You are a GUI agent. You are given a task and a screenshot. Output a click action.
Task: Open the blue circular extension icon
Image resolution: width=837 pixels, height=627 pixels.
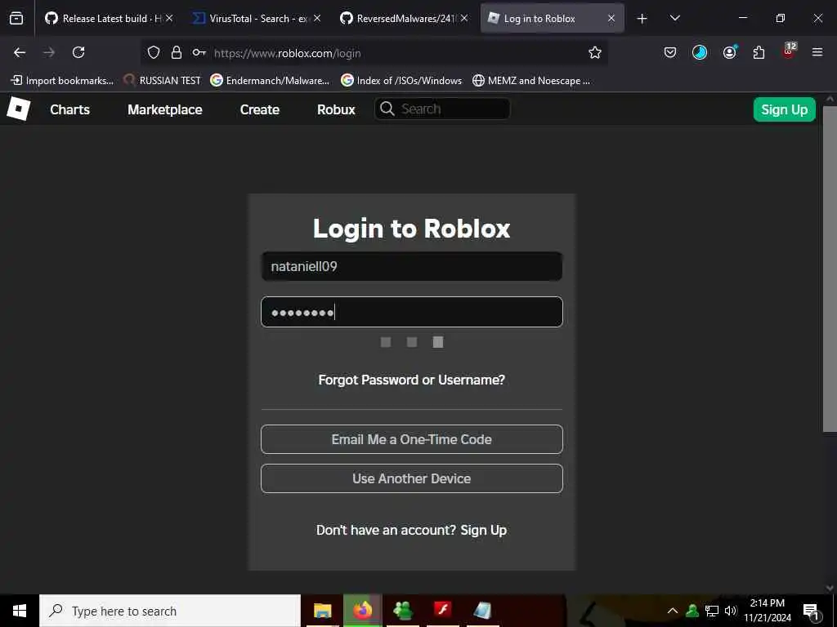click(700, 52)
